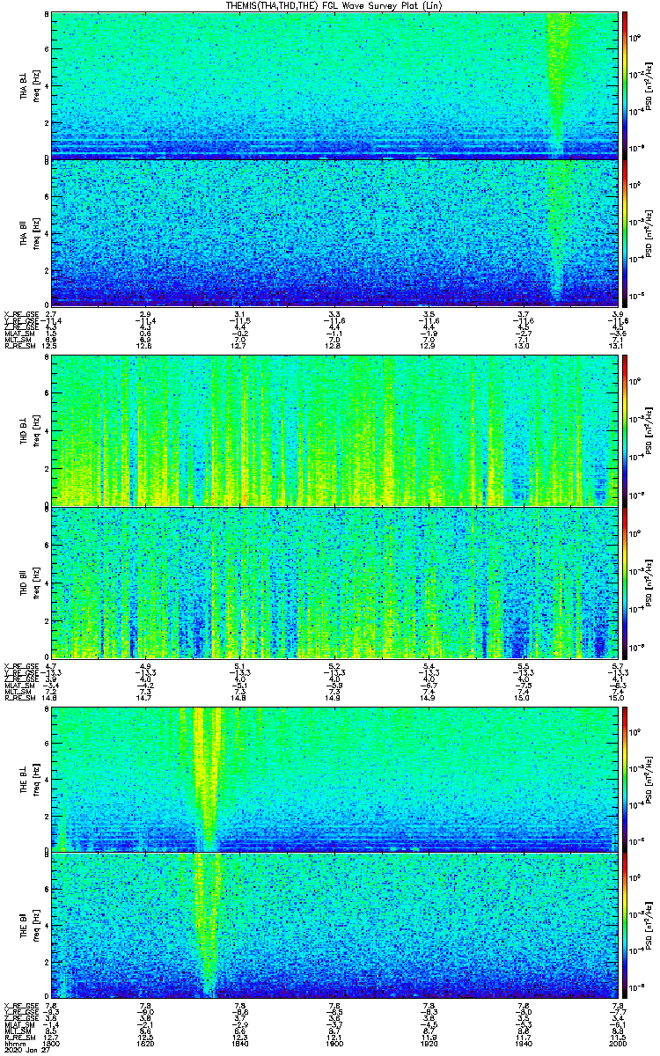Screen dimensions: 660x1056
Task: Select the THA B⊥ spectrogram panel
Action: point(334,85)
